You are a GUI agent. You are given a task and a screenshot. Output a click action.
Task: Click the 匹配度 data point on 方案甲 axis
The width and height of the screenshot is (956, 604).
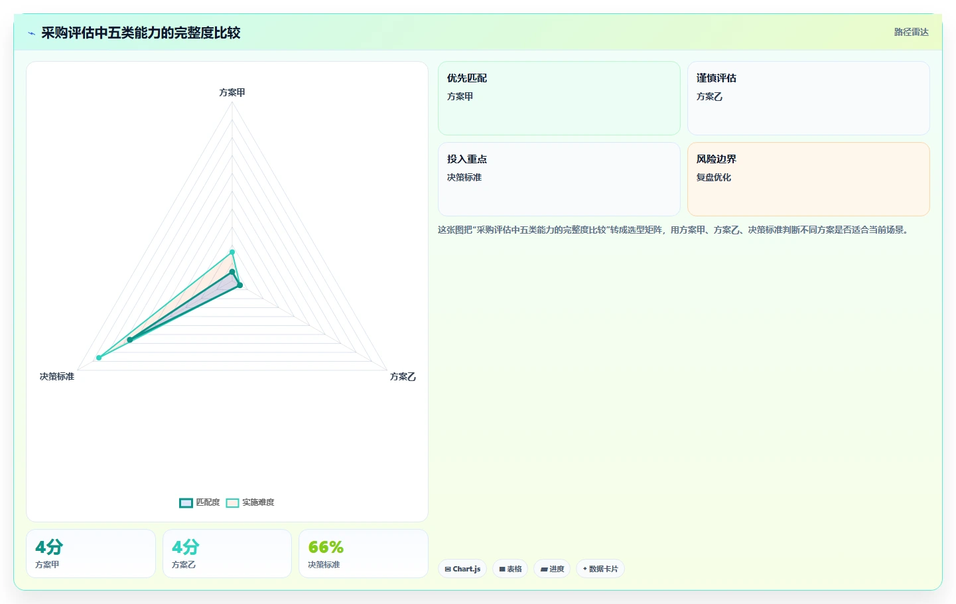tap(232, 271)
